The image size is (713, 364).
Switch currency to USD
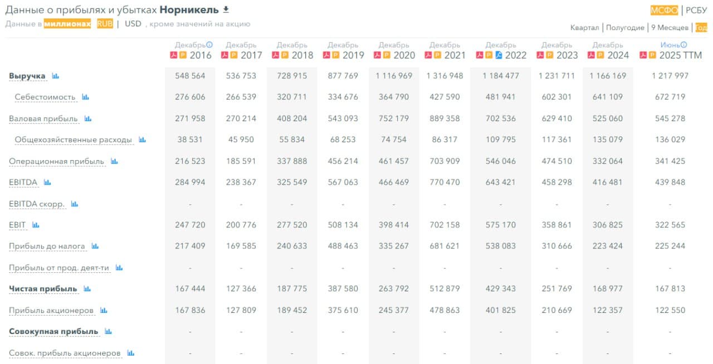(x=133, y=24)
